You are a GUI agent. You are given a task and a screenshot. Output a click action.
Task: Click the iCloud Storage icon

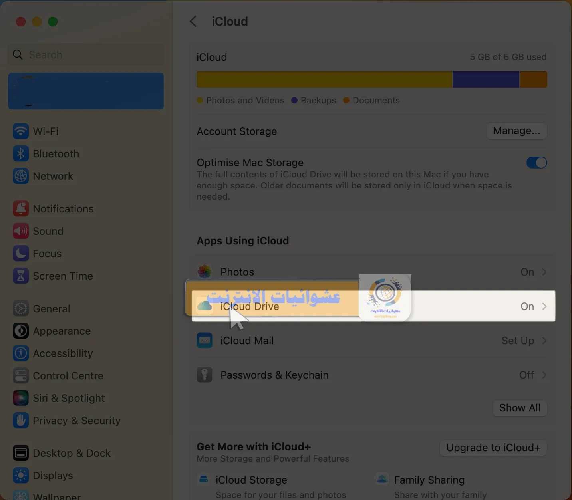click(x=204, y=478)
